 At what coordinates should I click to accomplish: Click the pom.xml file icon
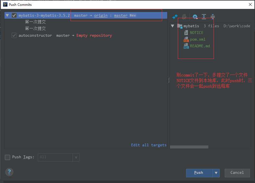click(x=186, y=39)
